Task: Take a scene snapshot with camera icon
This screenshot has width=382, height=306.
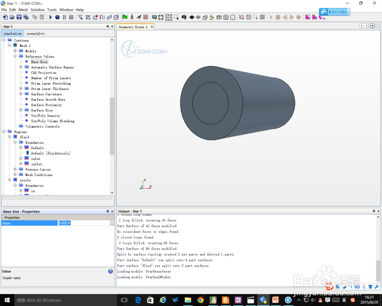Action: coord(184,17)
